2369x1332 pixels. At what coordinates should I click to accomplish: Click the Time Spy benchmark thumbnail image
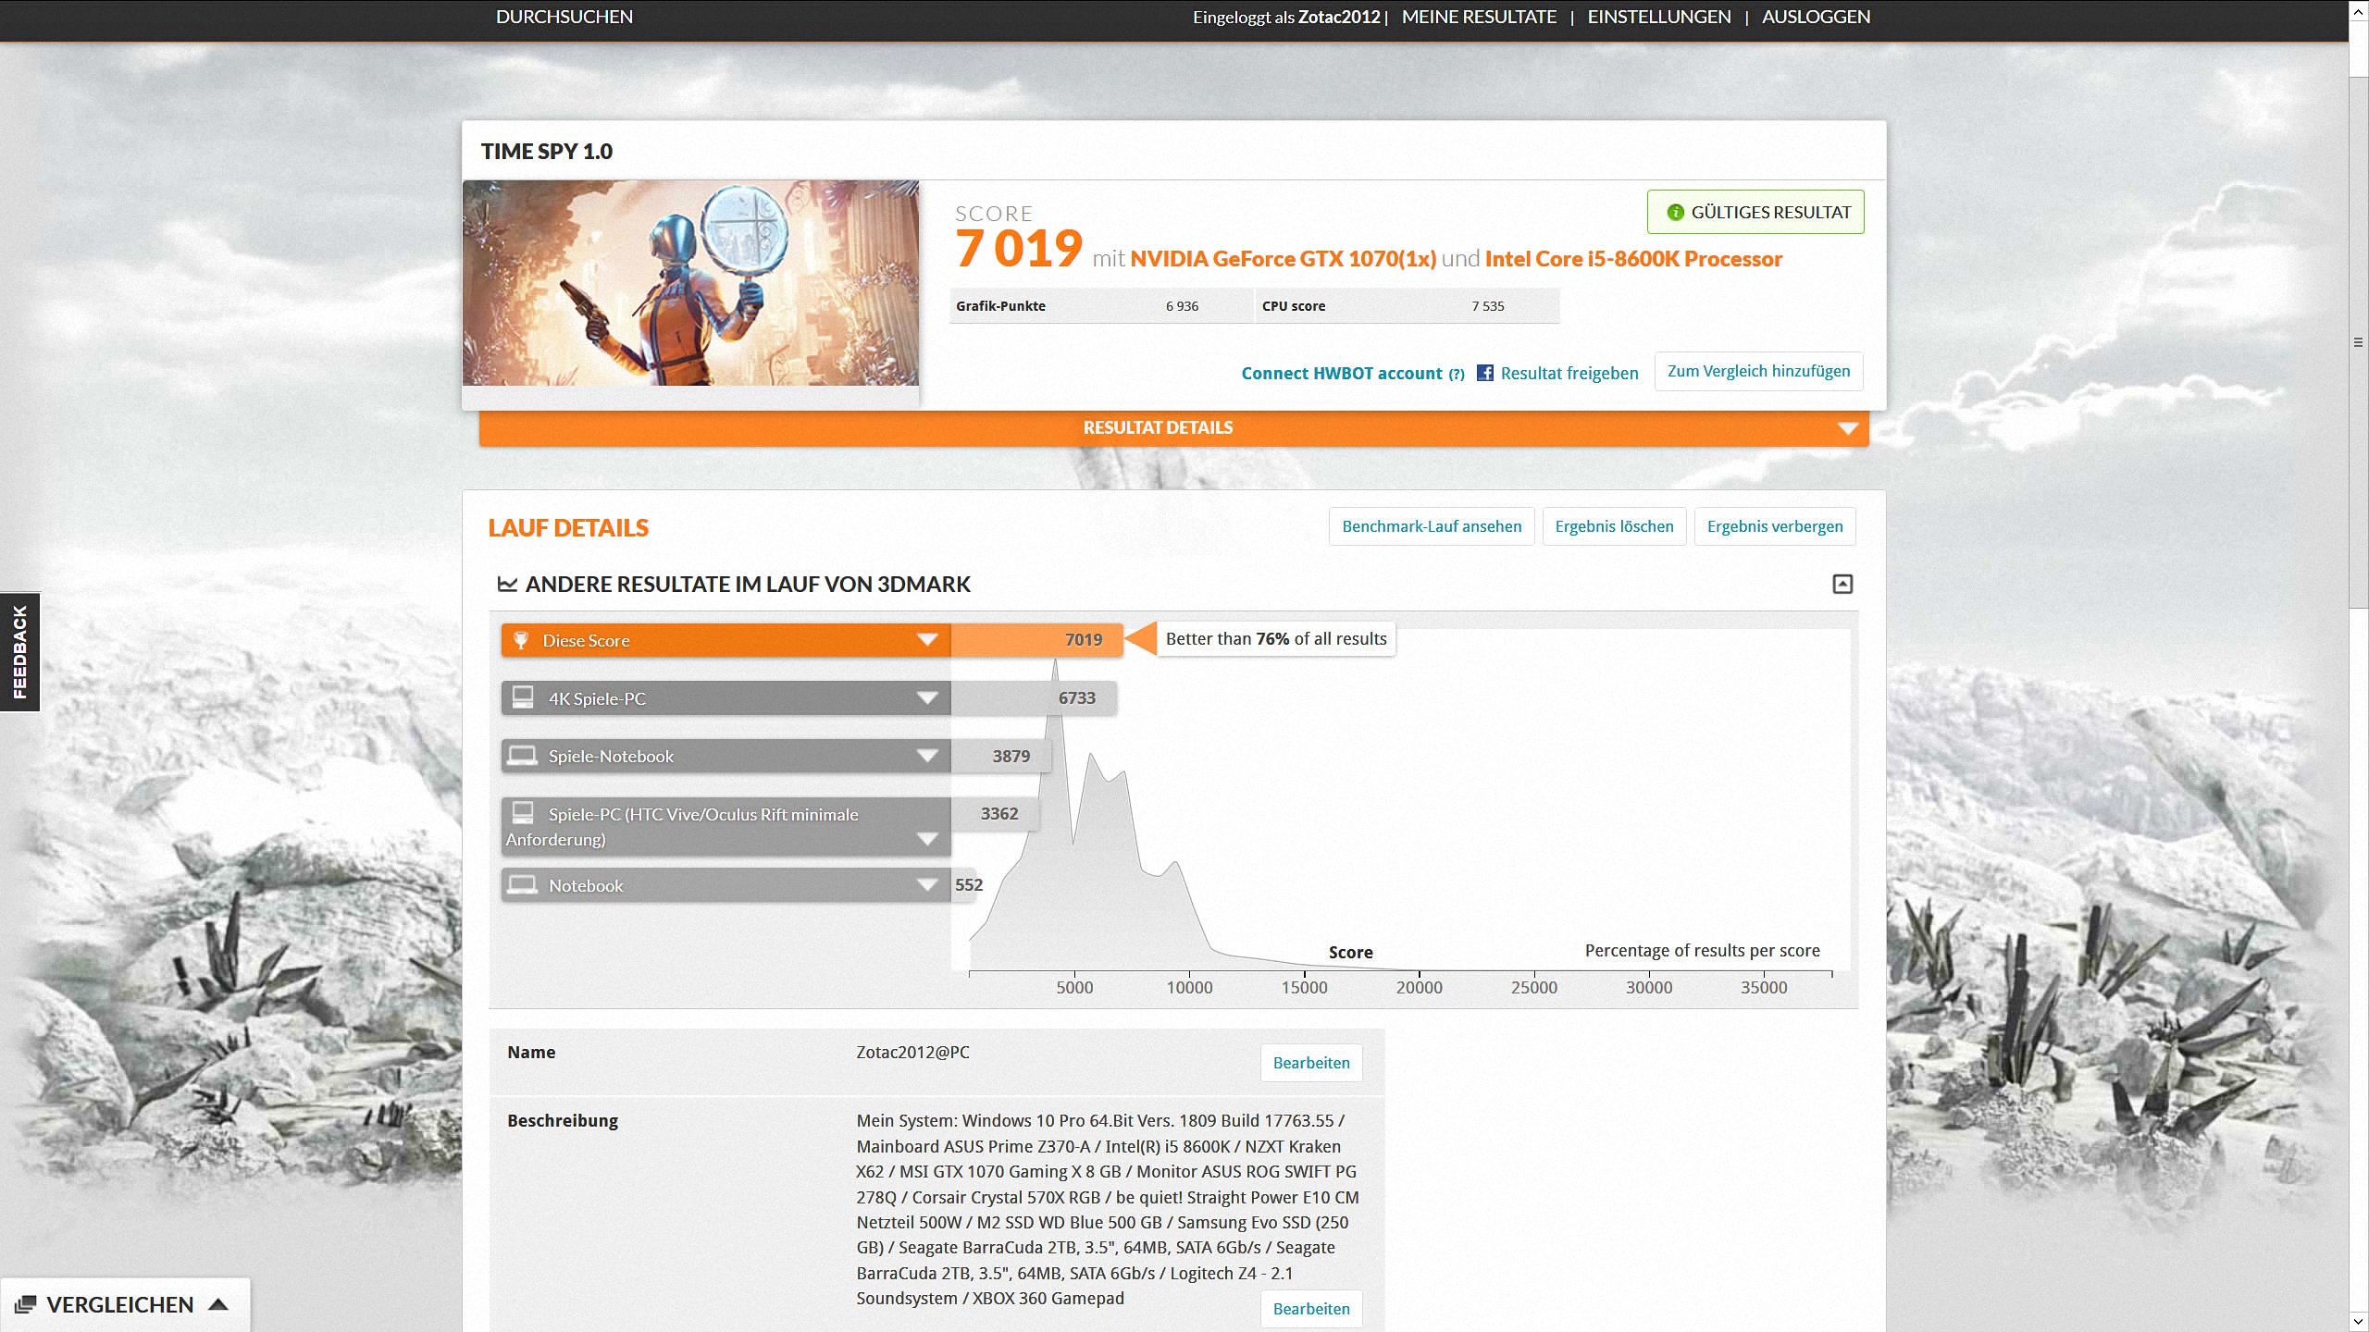pyautogui.click(x=690, y=283)
